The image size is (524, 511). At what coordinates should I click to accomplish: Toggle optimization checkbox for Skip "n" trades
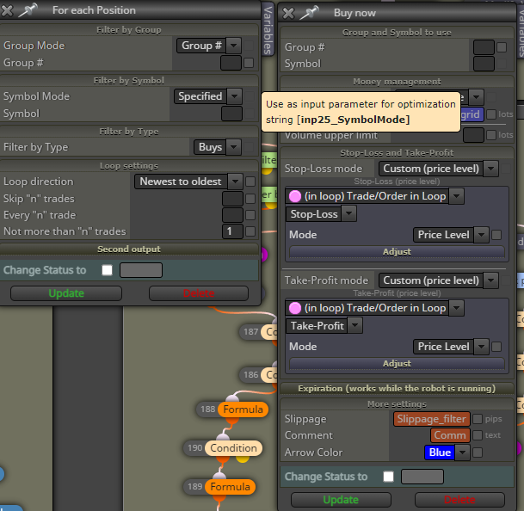(250, 199)
